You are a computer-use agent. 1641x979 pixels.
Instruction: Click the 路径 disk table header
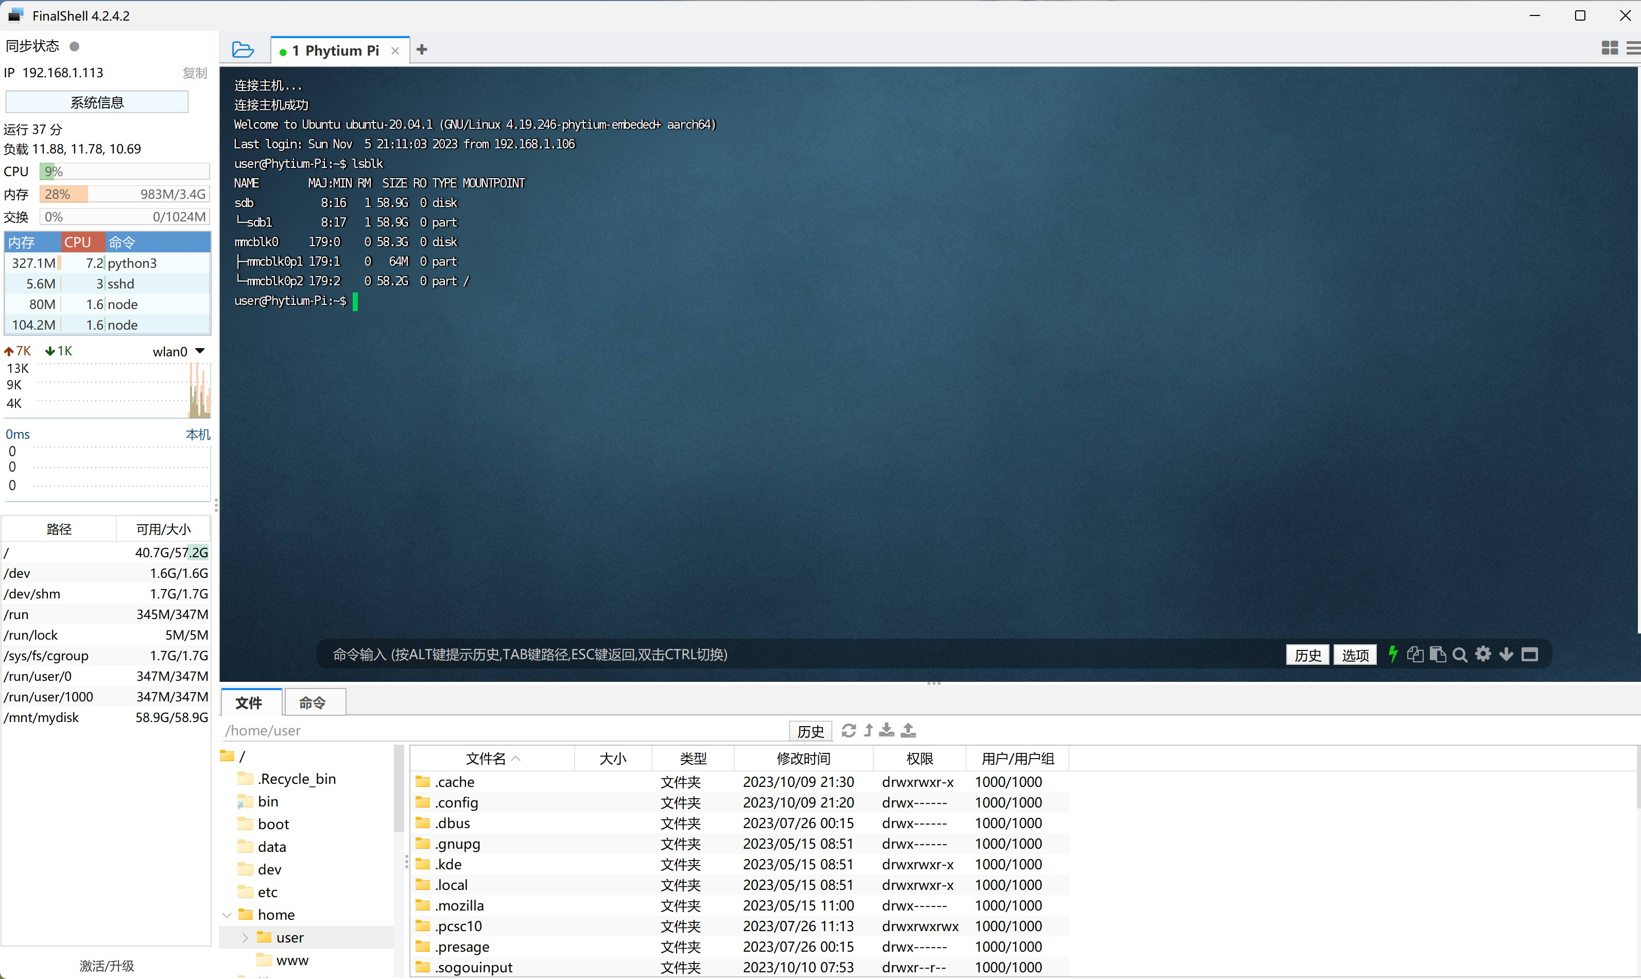click(59, 529)
